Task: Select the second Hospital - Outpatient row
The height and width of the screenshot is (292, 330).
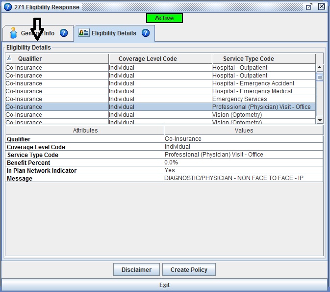Action: tap(160, 76)
